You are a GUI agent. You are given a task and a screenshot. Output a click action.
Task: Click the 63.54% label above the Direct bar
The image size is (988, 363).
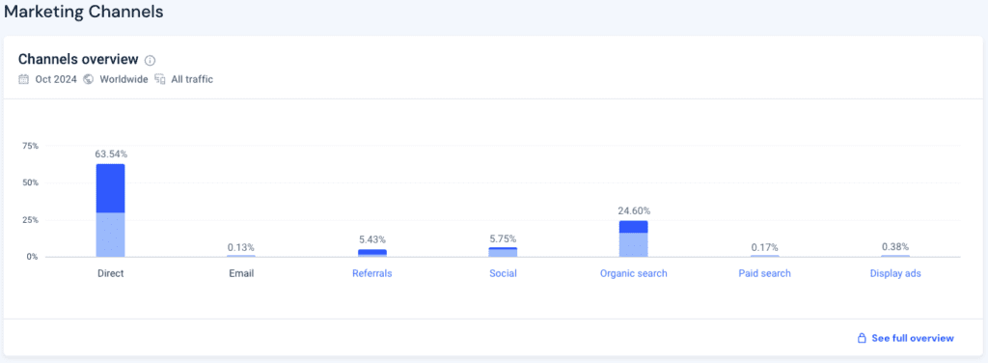click(110, 154)
